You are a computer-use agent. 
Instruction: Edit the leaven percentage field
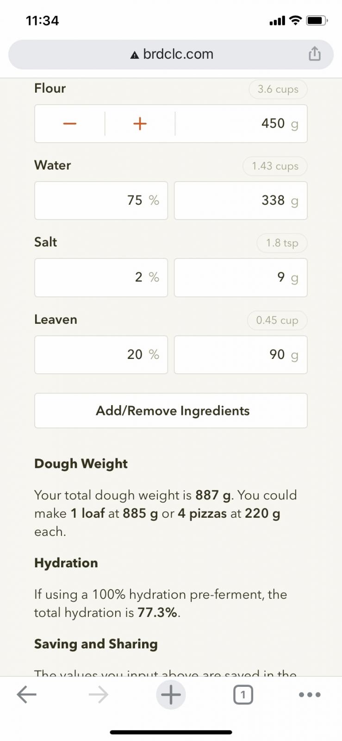click(101, 355)
